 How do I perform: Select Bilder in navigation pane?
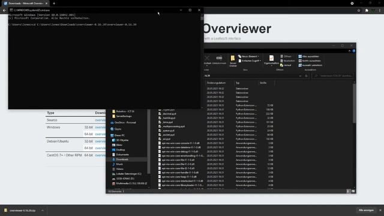tap(118, 145)
